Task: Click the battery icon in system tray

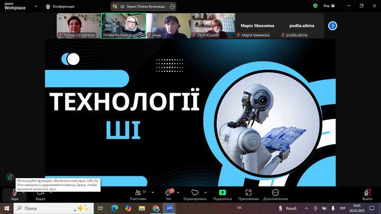Action: point(324,208)
